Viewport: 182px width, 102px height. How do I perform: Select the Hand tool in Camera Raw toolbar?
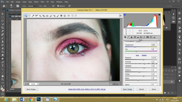[29, 16]
